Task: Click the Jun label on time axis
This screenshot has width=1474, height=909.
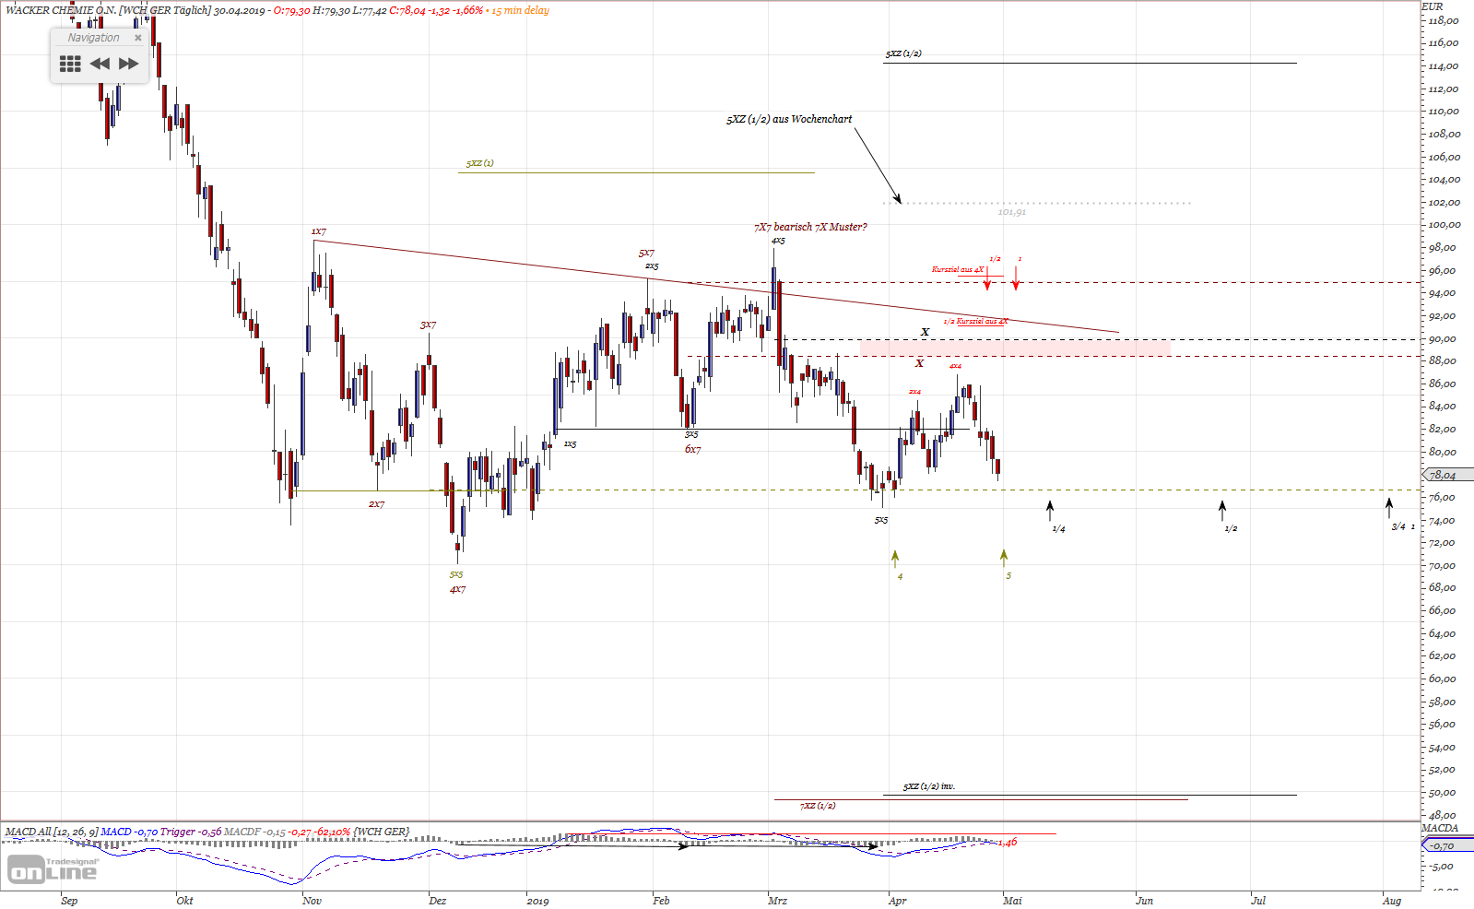Action: pyautogui.click(x=1144, y=901)
